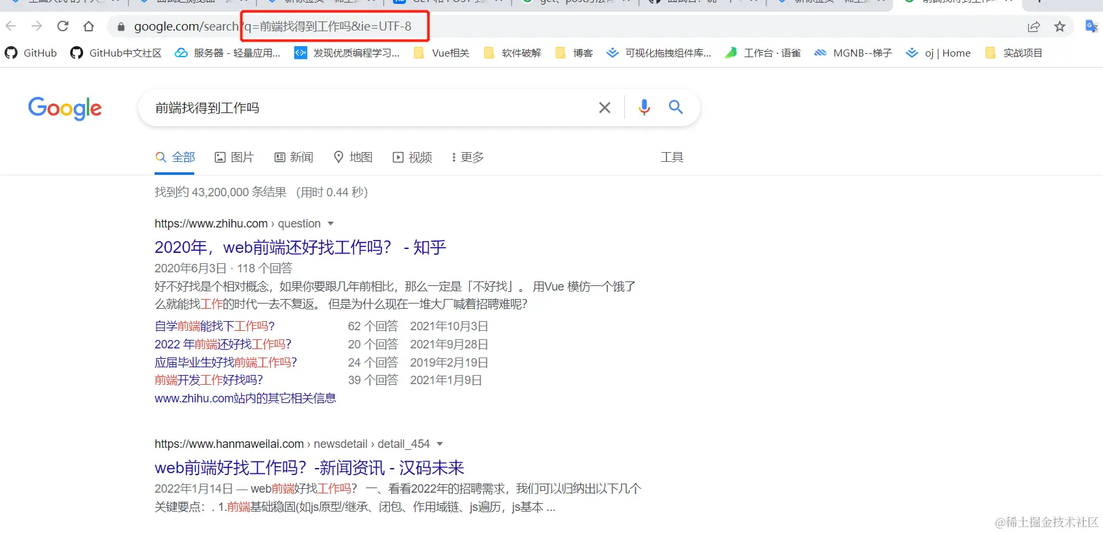Screen dimensions: 1103x533
Task: Open the Google Translate extension icon
Action: [x=1091, y=27]
